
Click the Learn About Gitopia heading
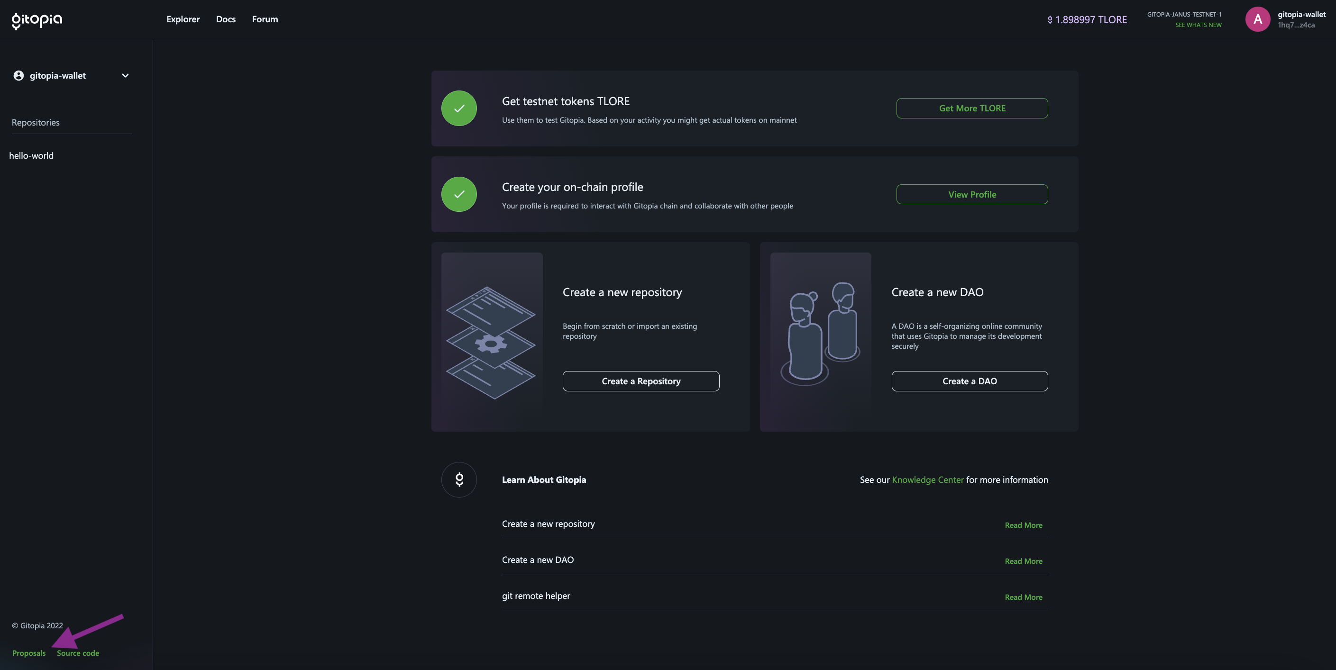point(544,480)
